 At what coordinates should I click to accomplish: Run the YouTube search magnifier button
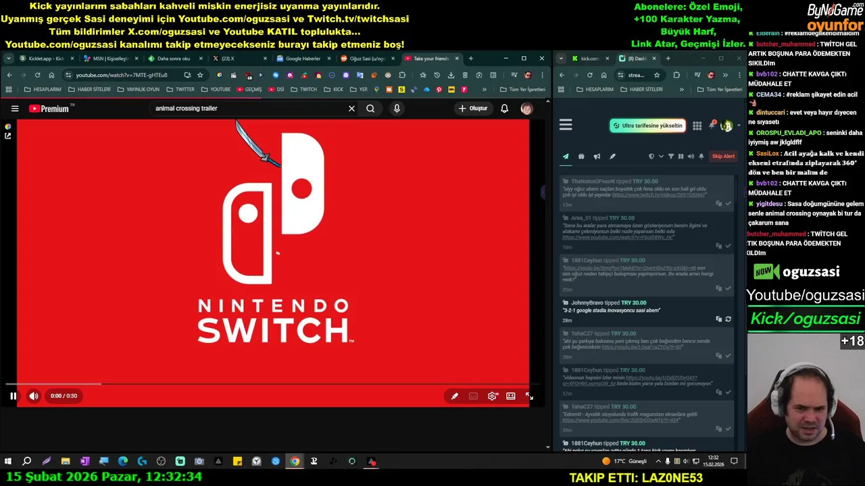pos(370,108)
